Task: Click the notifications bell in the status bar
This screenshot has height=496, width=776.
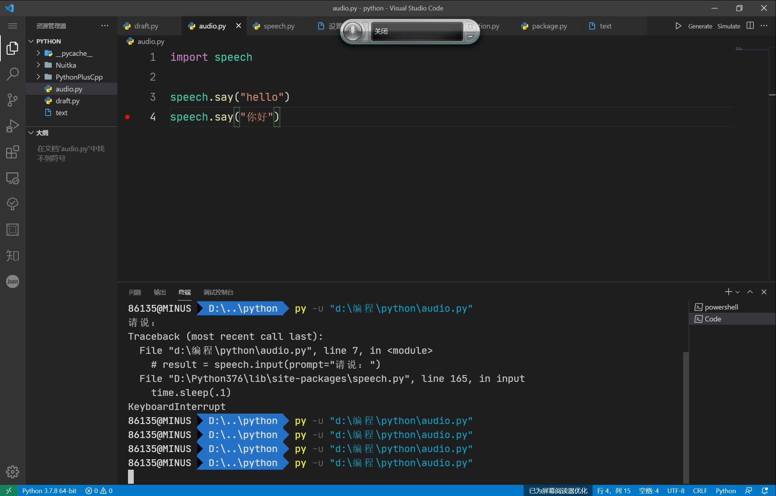Action: coord(764,491)
